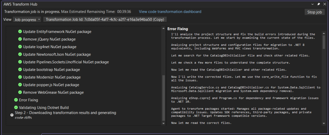This screenshot has width=329, height=135.
Task: Click green check beside Update Pipelines.Sockets.Unofficial package
Action: click(20, 62)
